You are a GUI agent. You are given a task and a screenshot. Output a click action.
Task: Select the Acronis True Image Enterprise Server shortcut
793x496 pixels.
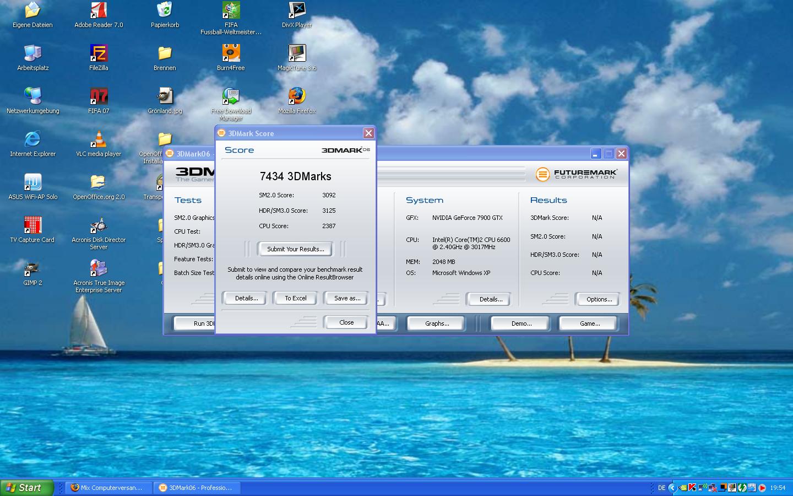pos(99,277)
